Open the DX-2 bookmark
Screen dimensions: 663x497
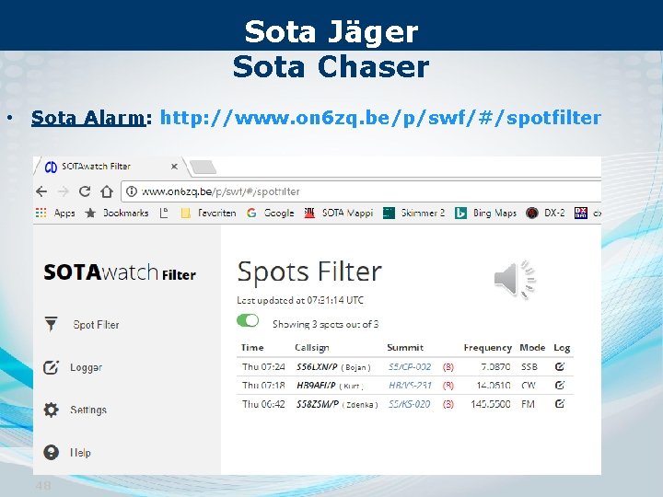545,213
